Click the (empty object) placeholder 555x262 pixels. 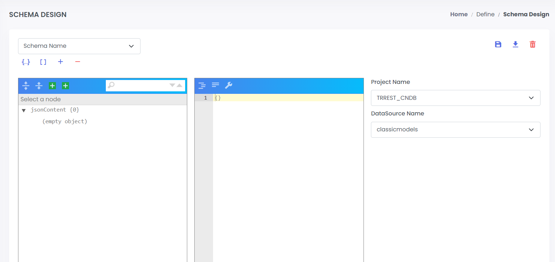point(64,121)
